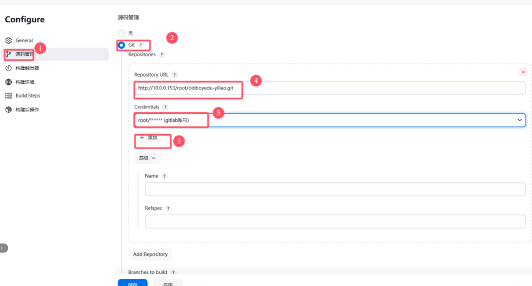
Task: Click the General gear icon in sidebar
Action: click(x=8, y=41)
